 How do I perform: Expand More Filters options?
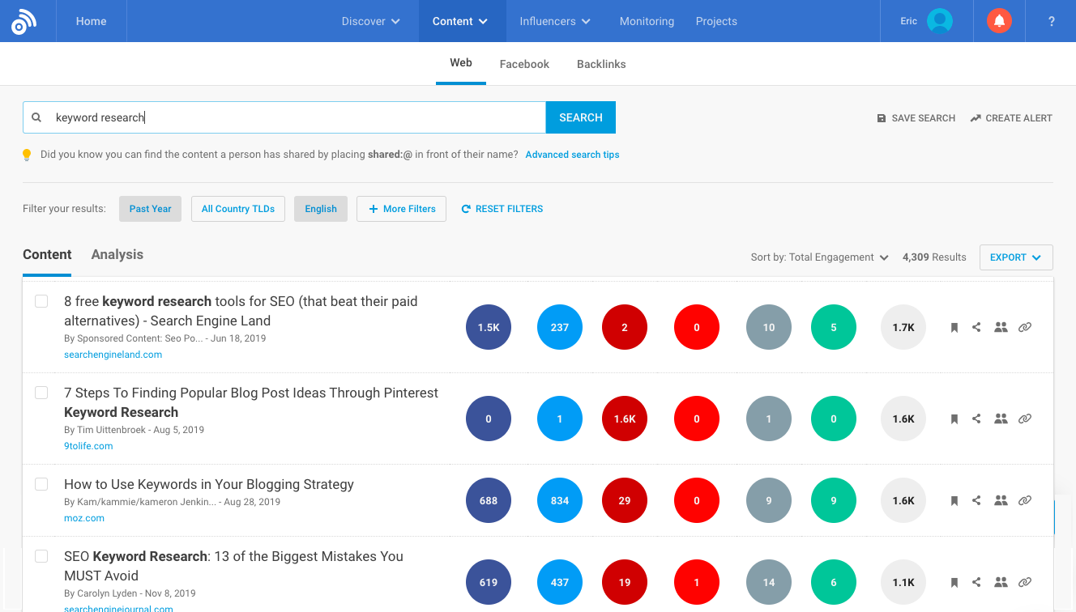click(x=401, y=209)
